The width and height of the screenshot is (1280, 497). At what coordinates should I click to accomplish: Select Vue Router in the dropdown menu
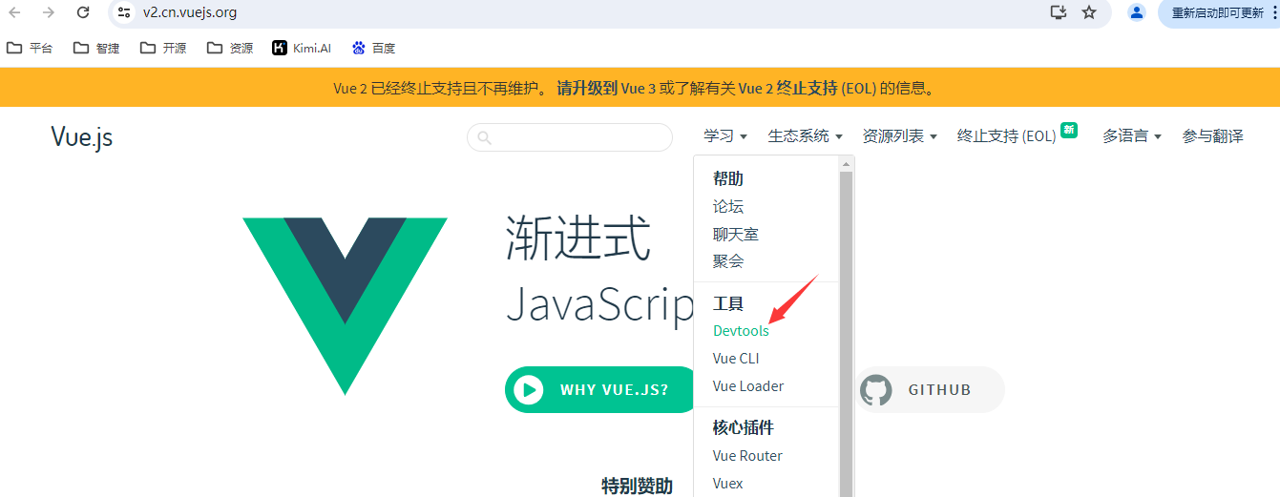tap(747, 456)
